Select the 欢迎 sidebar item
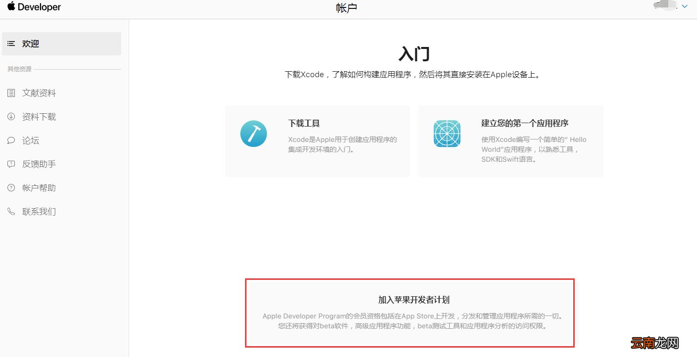This screenshot has height=357, width=697. [61, 44]
